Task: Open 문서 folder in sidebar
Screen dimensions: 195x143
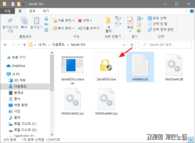Action: [x=14, y=99]
